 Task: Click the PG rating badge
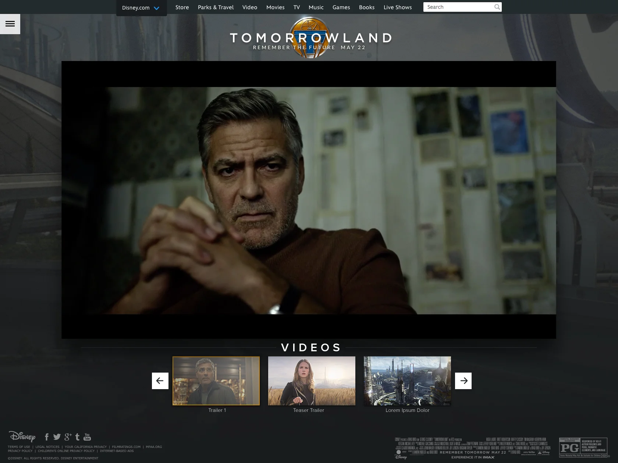[x=583, y=447]
